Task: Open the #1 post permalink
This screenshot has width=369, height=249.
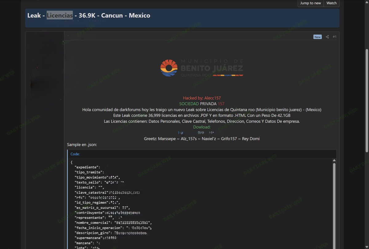Action: (x=335, y=37)
